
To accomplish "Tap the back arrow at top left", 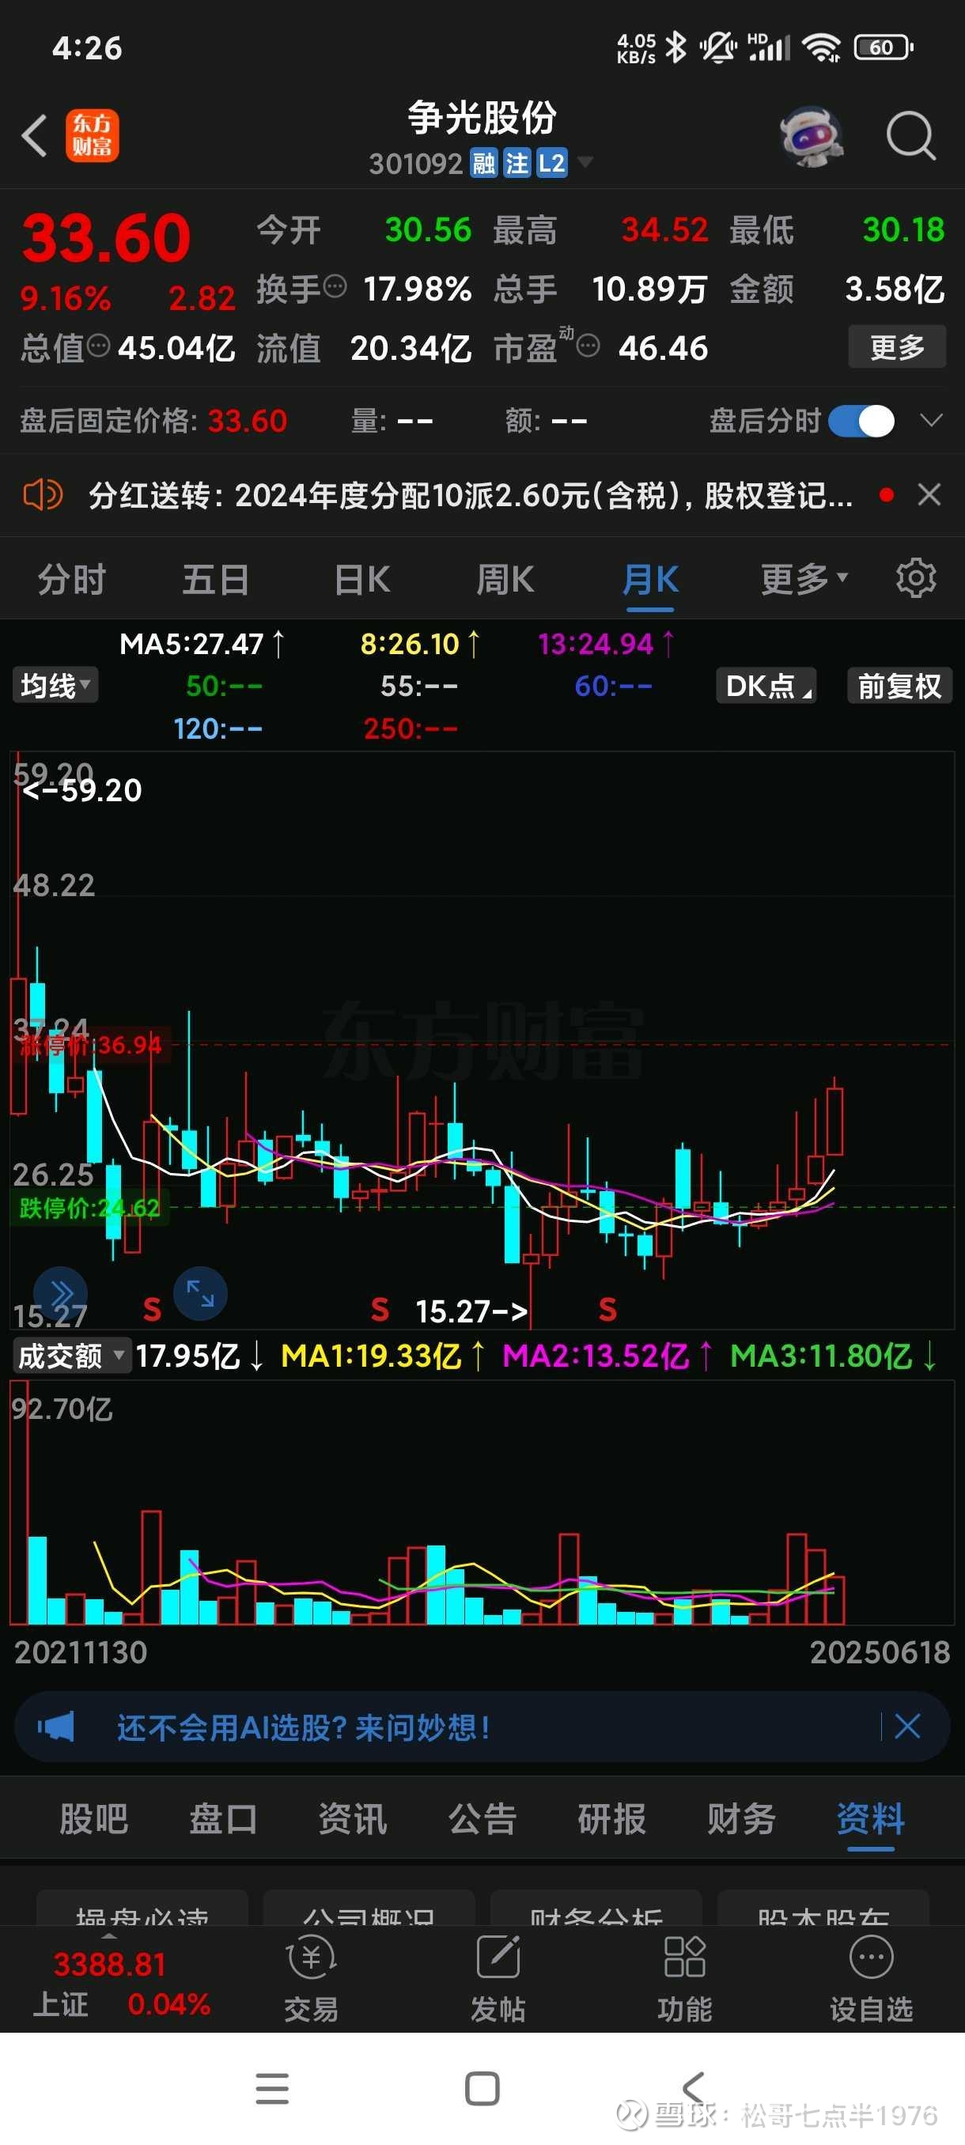I will pyautogui.click(x=34, y=136).
